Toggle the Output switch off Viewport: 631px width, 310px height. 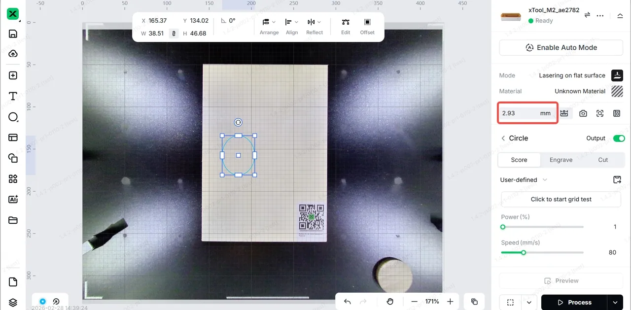[619, 138]
